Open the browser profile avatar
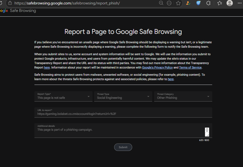The height and width of the screenshot is (167, 243). [x=229, y=3]
